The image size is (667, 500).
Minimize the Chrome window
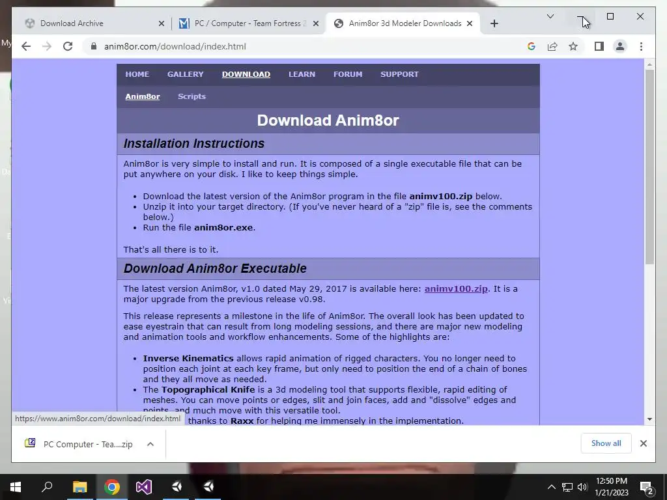click(x=580, y=16)
